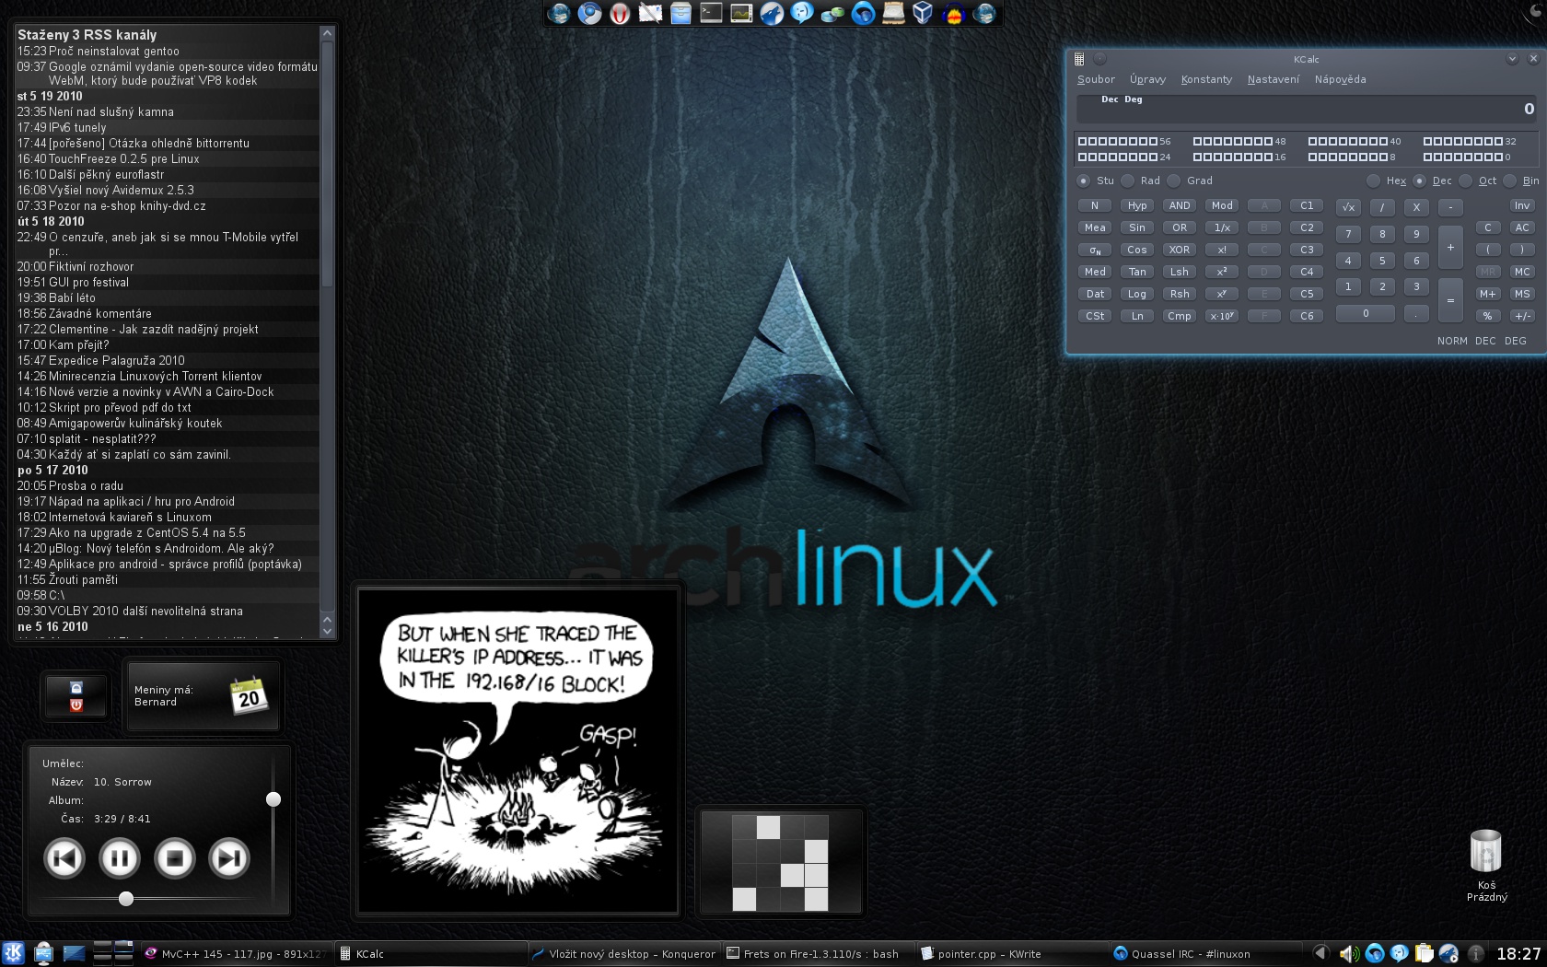Screen dimensions: 1547x967
Task: Click the volume slider in music player
Action: (x=273, y=799)
